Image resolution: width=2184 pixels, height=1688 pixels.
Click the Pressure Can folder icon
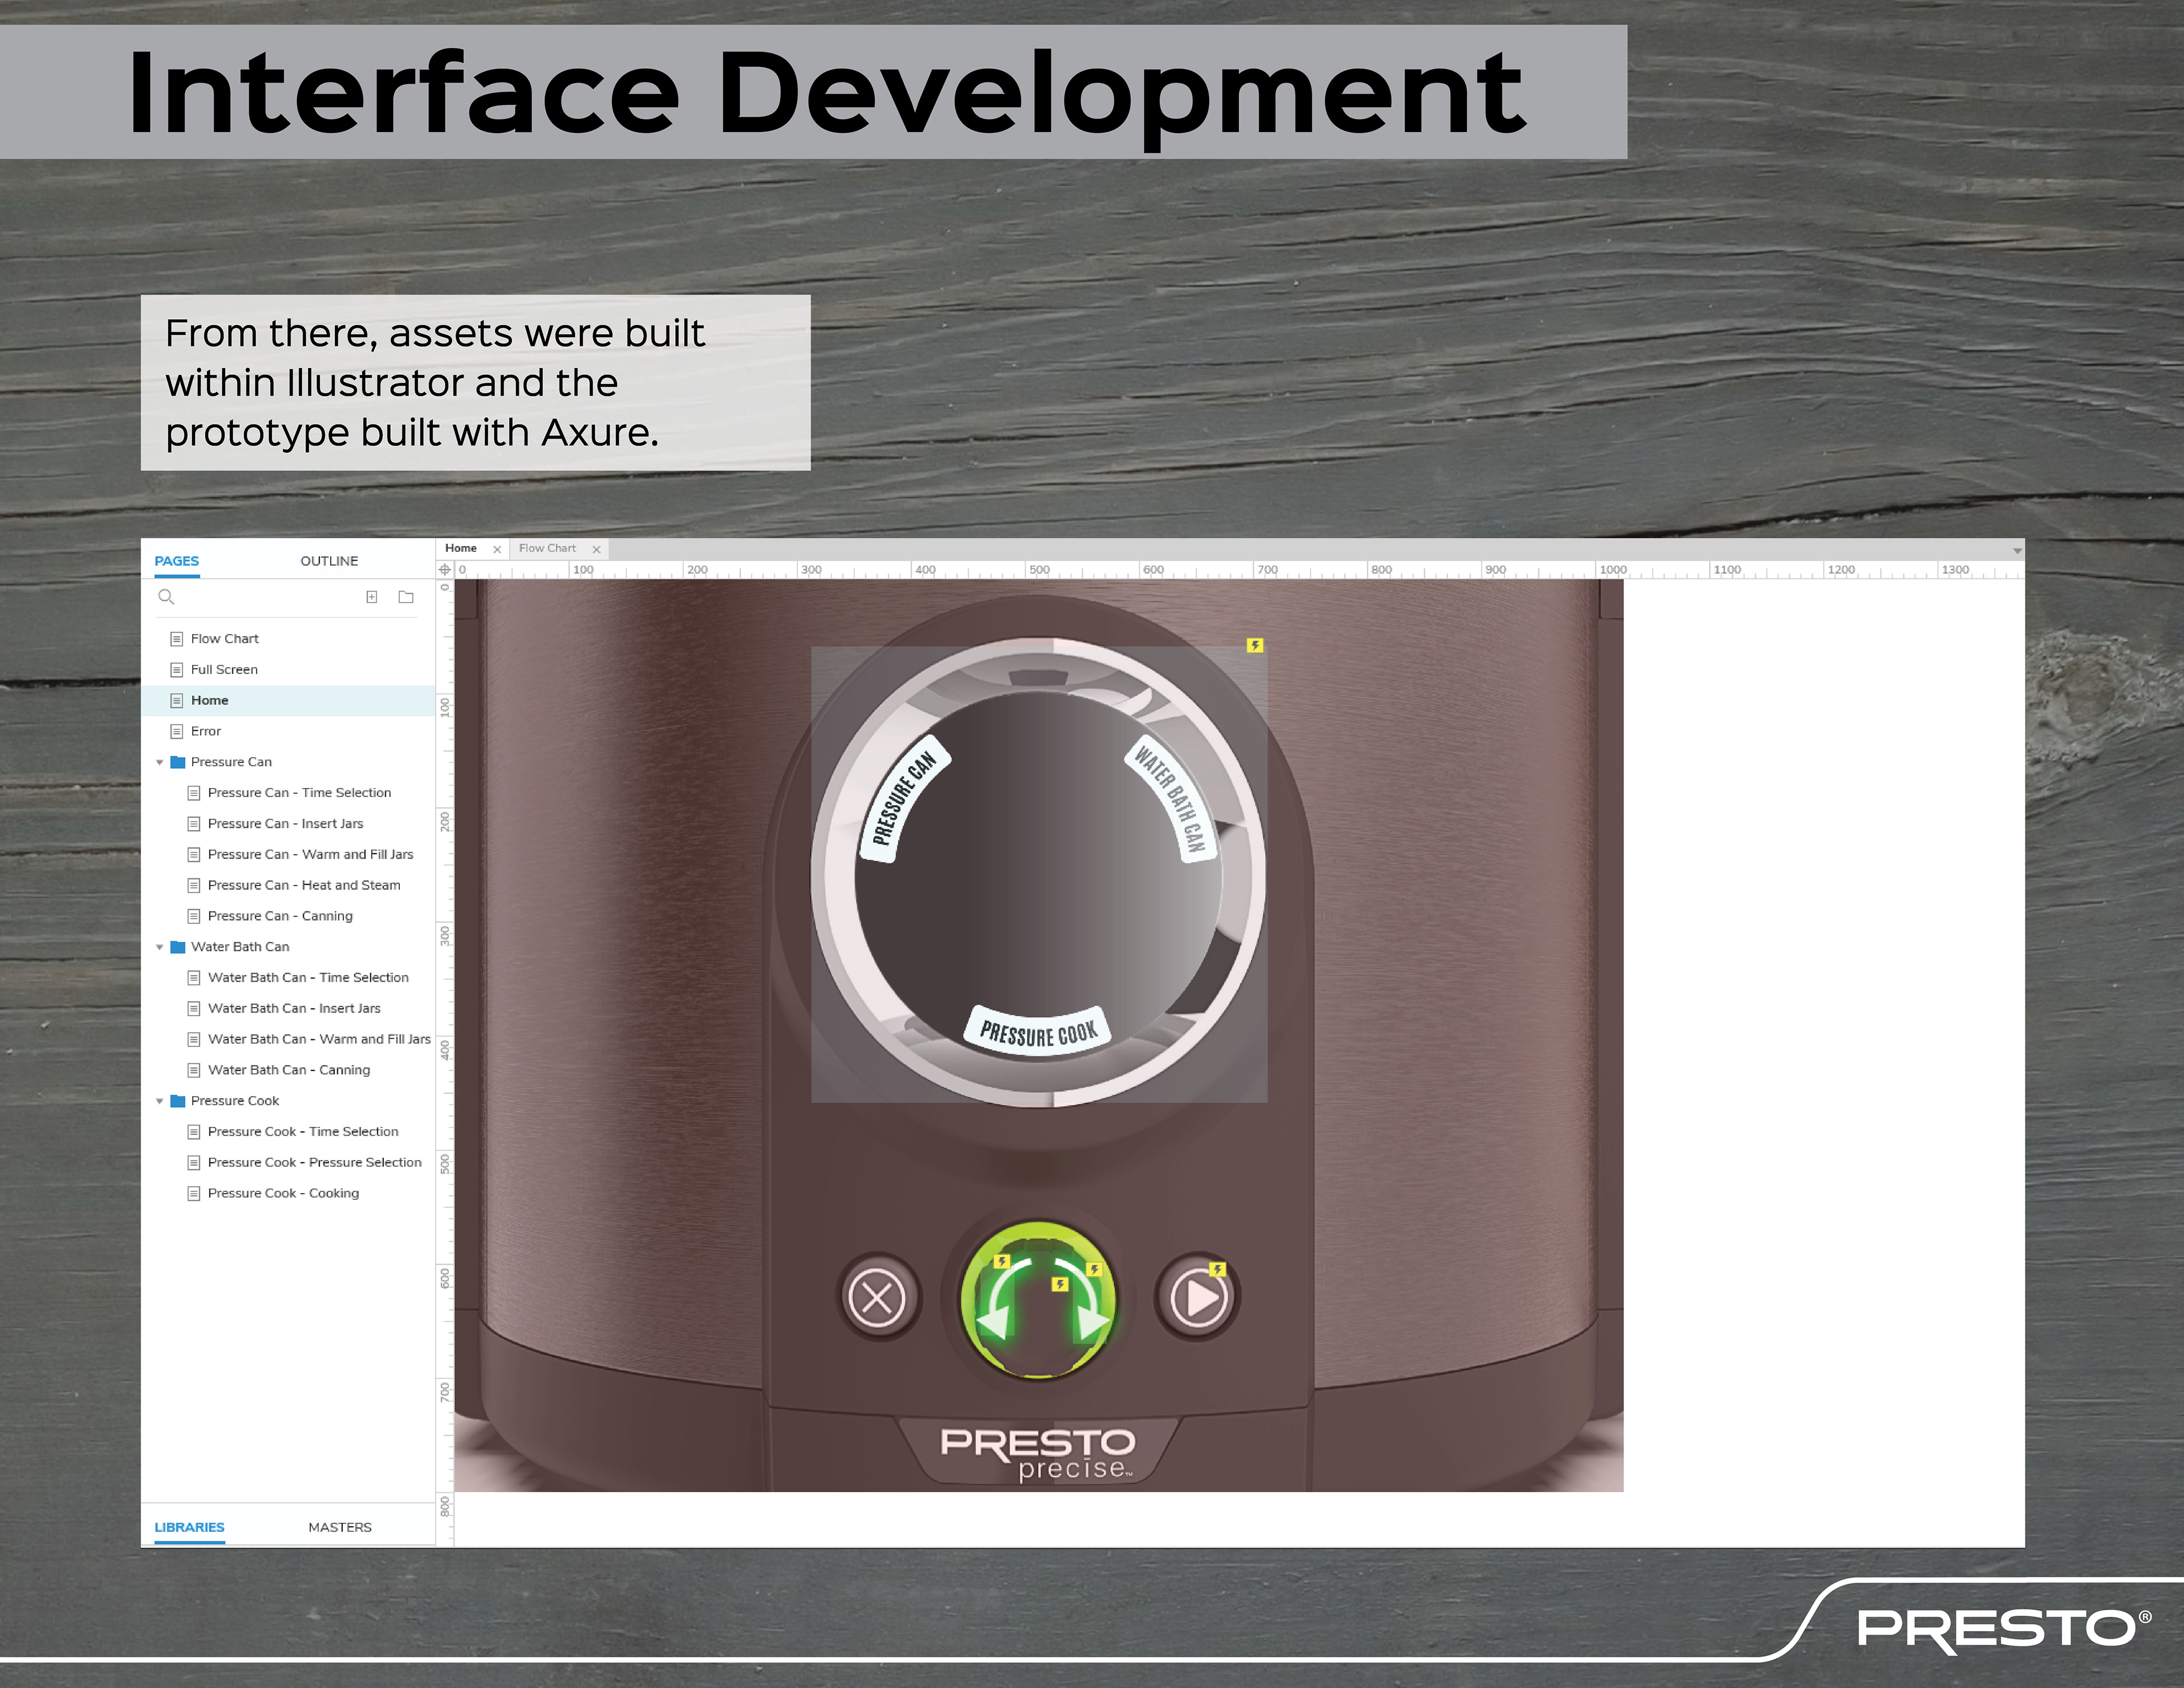click(178, 761)
